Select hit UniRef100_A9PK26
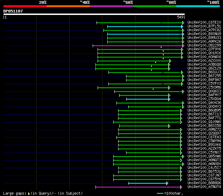This screenshot has height=196, width=223. pos(204,42)
